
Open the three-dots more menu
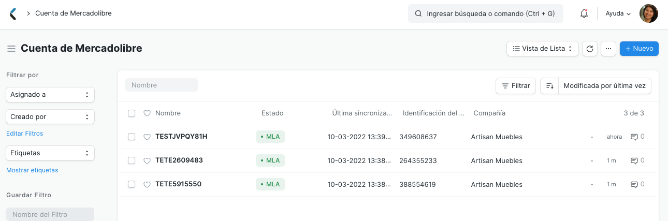click(x=608, y=49)
